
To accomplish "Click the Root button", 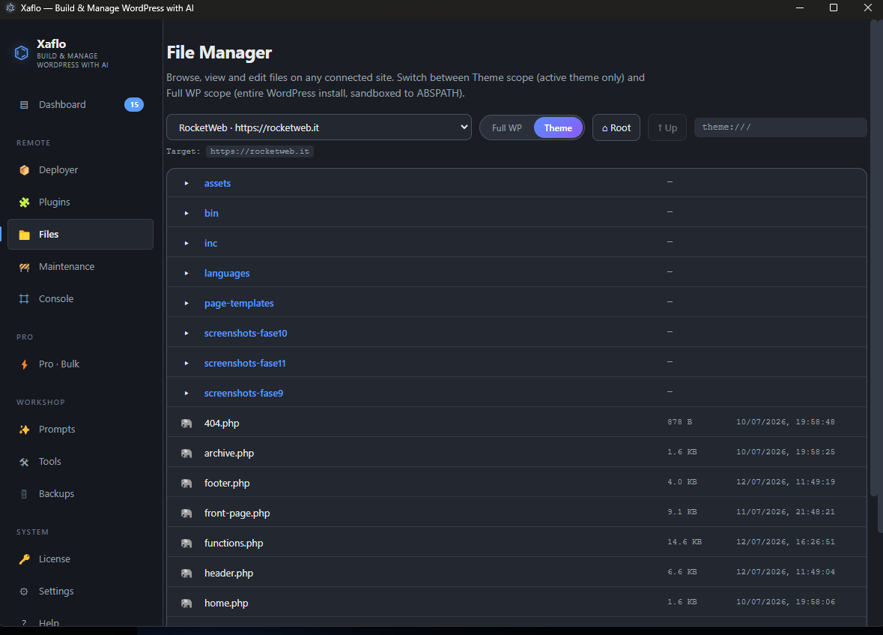I will pyautogui.click(x=616, y=128).
